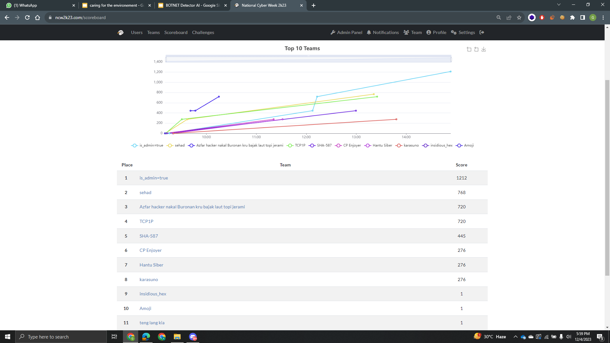Screen dimensions: 610x343
Task: Expand the tab search dropdown
Action: tap(559, 5)
